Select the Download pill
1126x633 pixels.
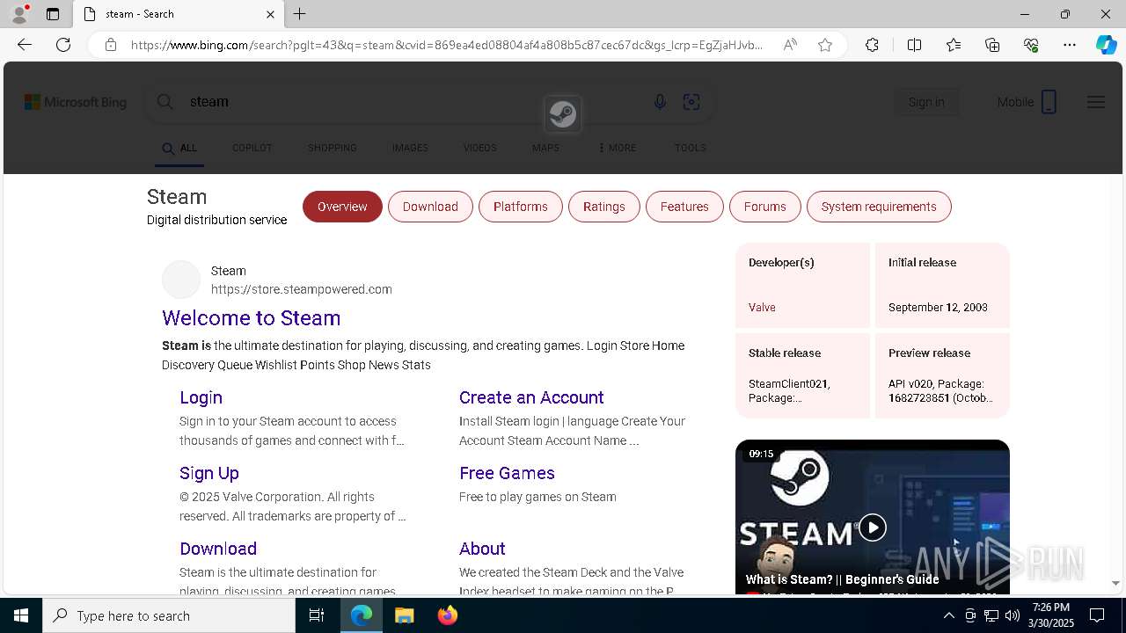pos(430,207)
